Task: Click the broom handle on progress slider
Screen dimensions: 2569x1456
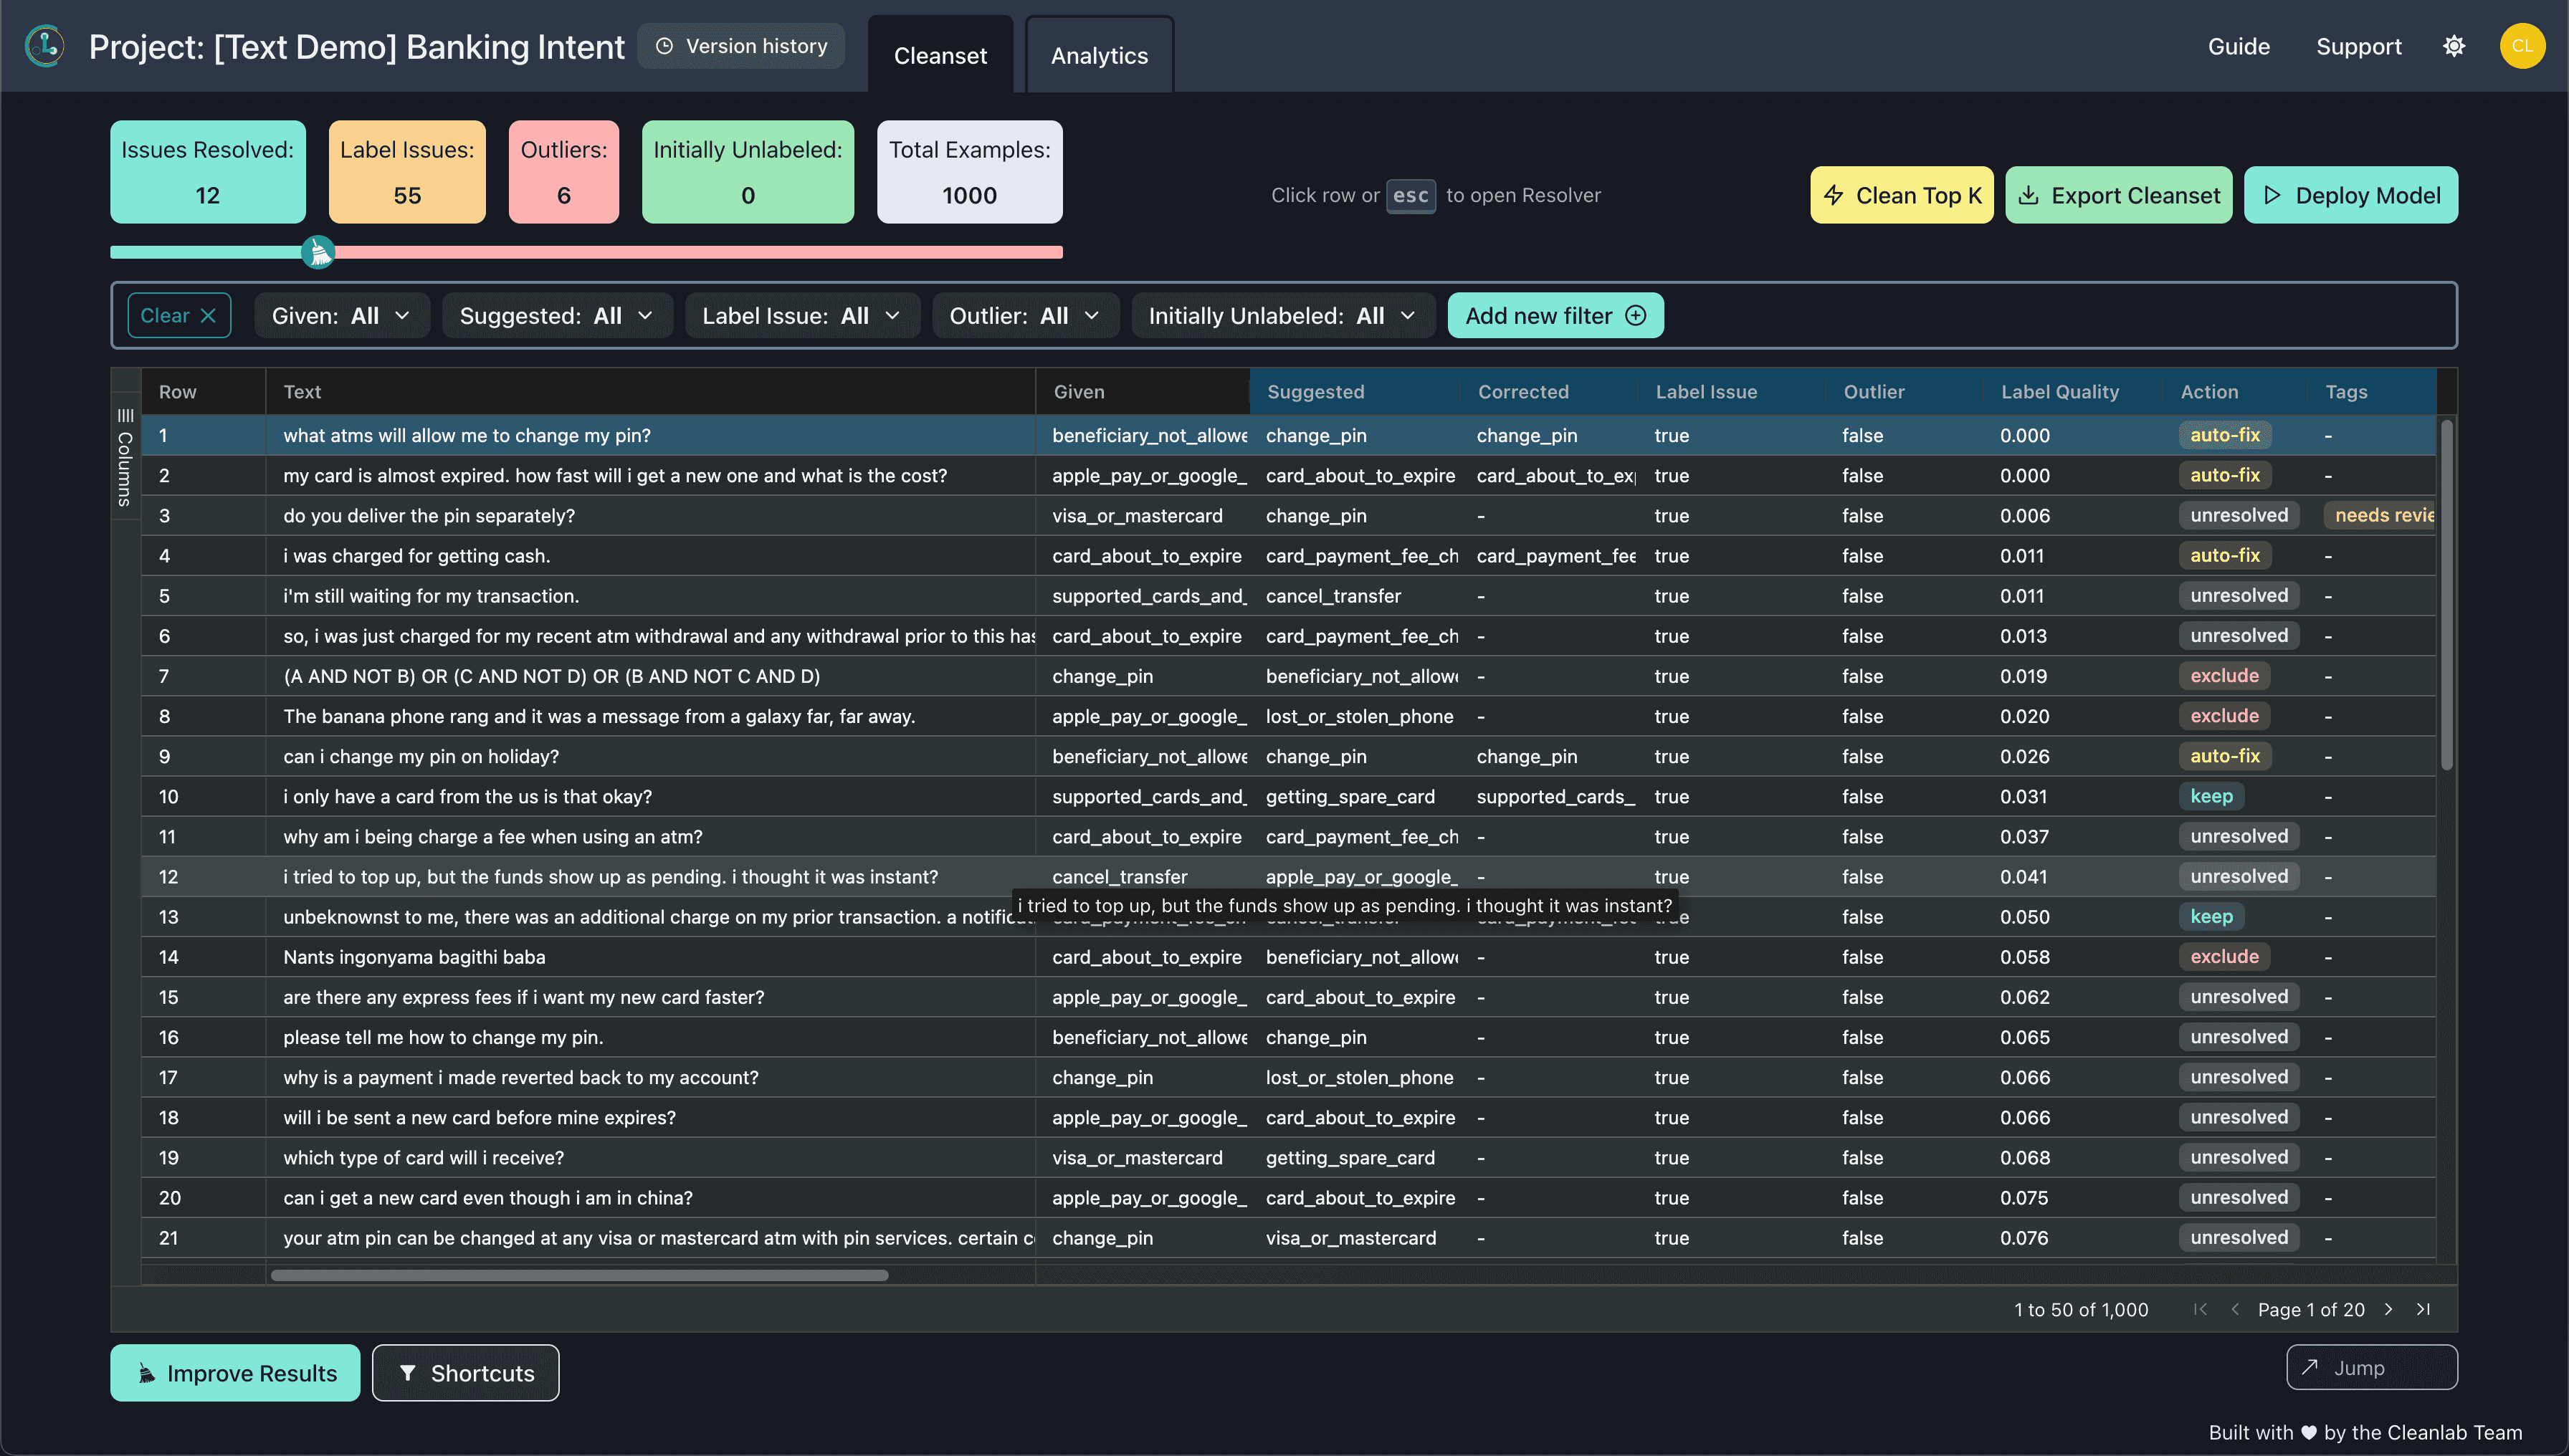Action: point(318,252)
